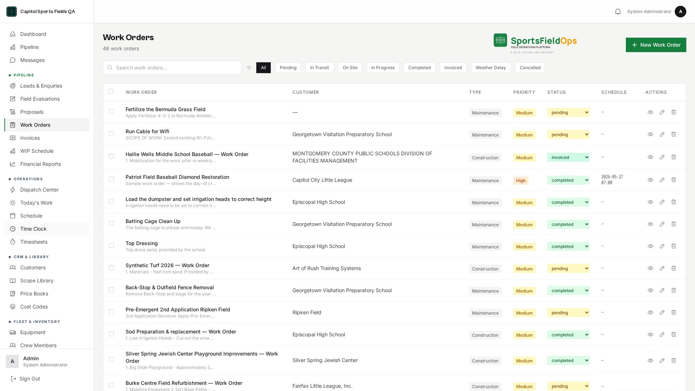
Task: Open status dropdown for Pre-Emergent 2nd Application
Action: click(568, 313)
